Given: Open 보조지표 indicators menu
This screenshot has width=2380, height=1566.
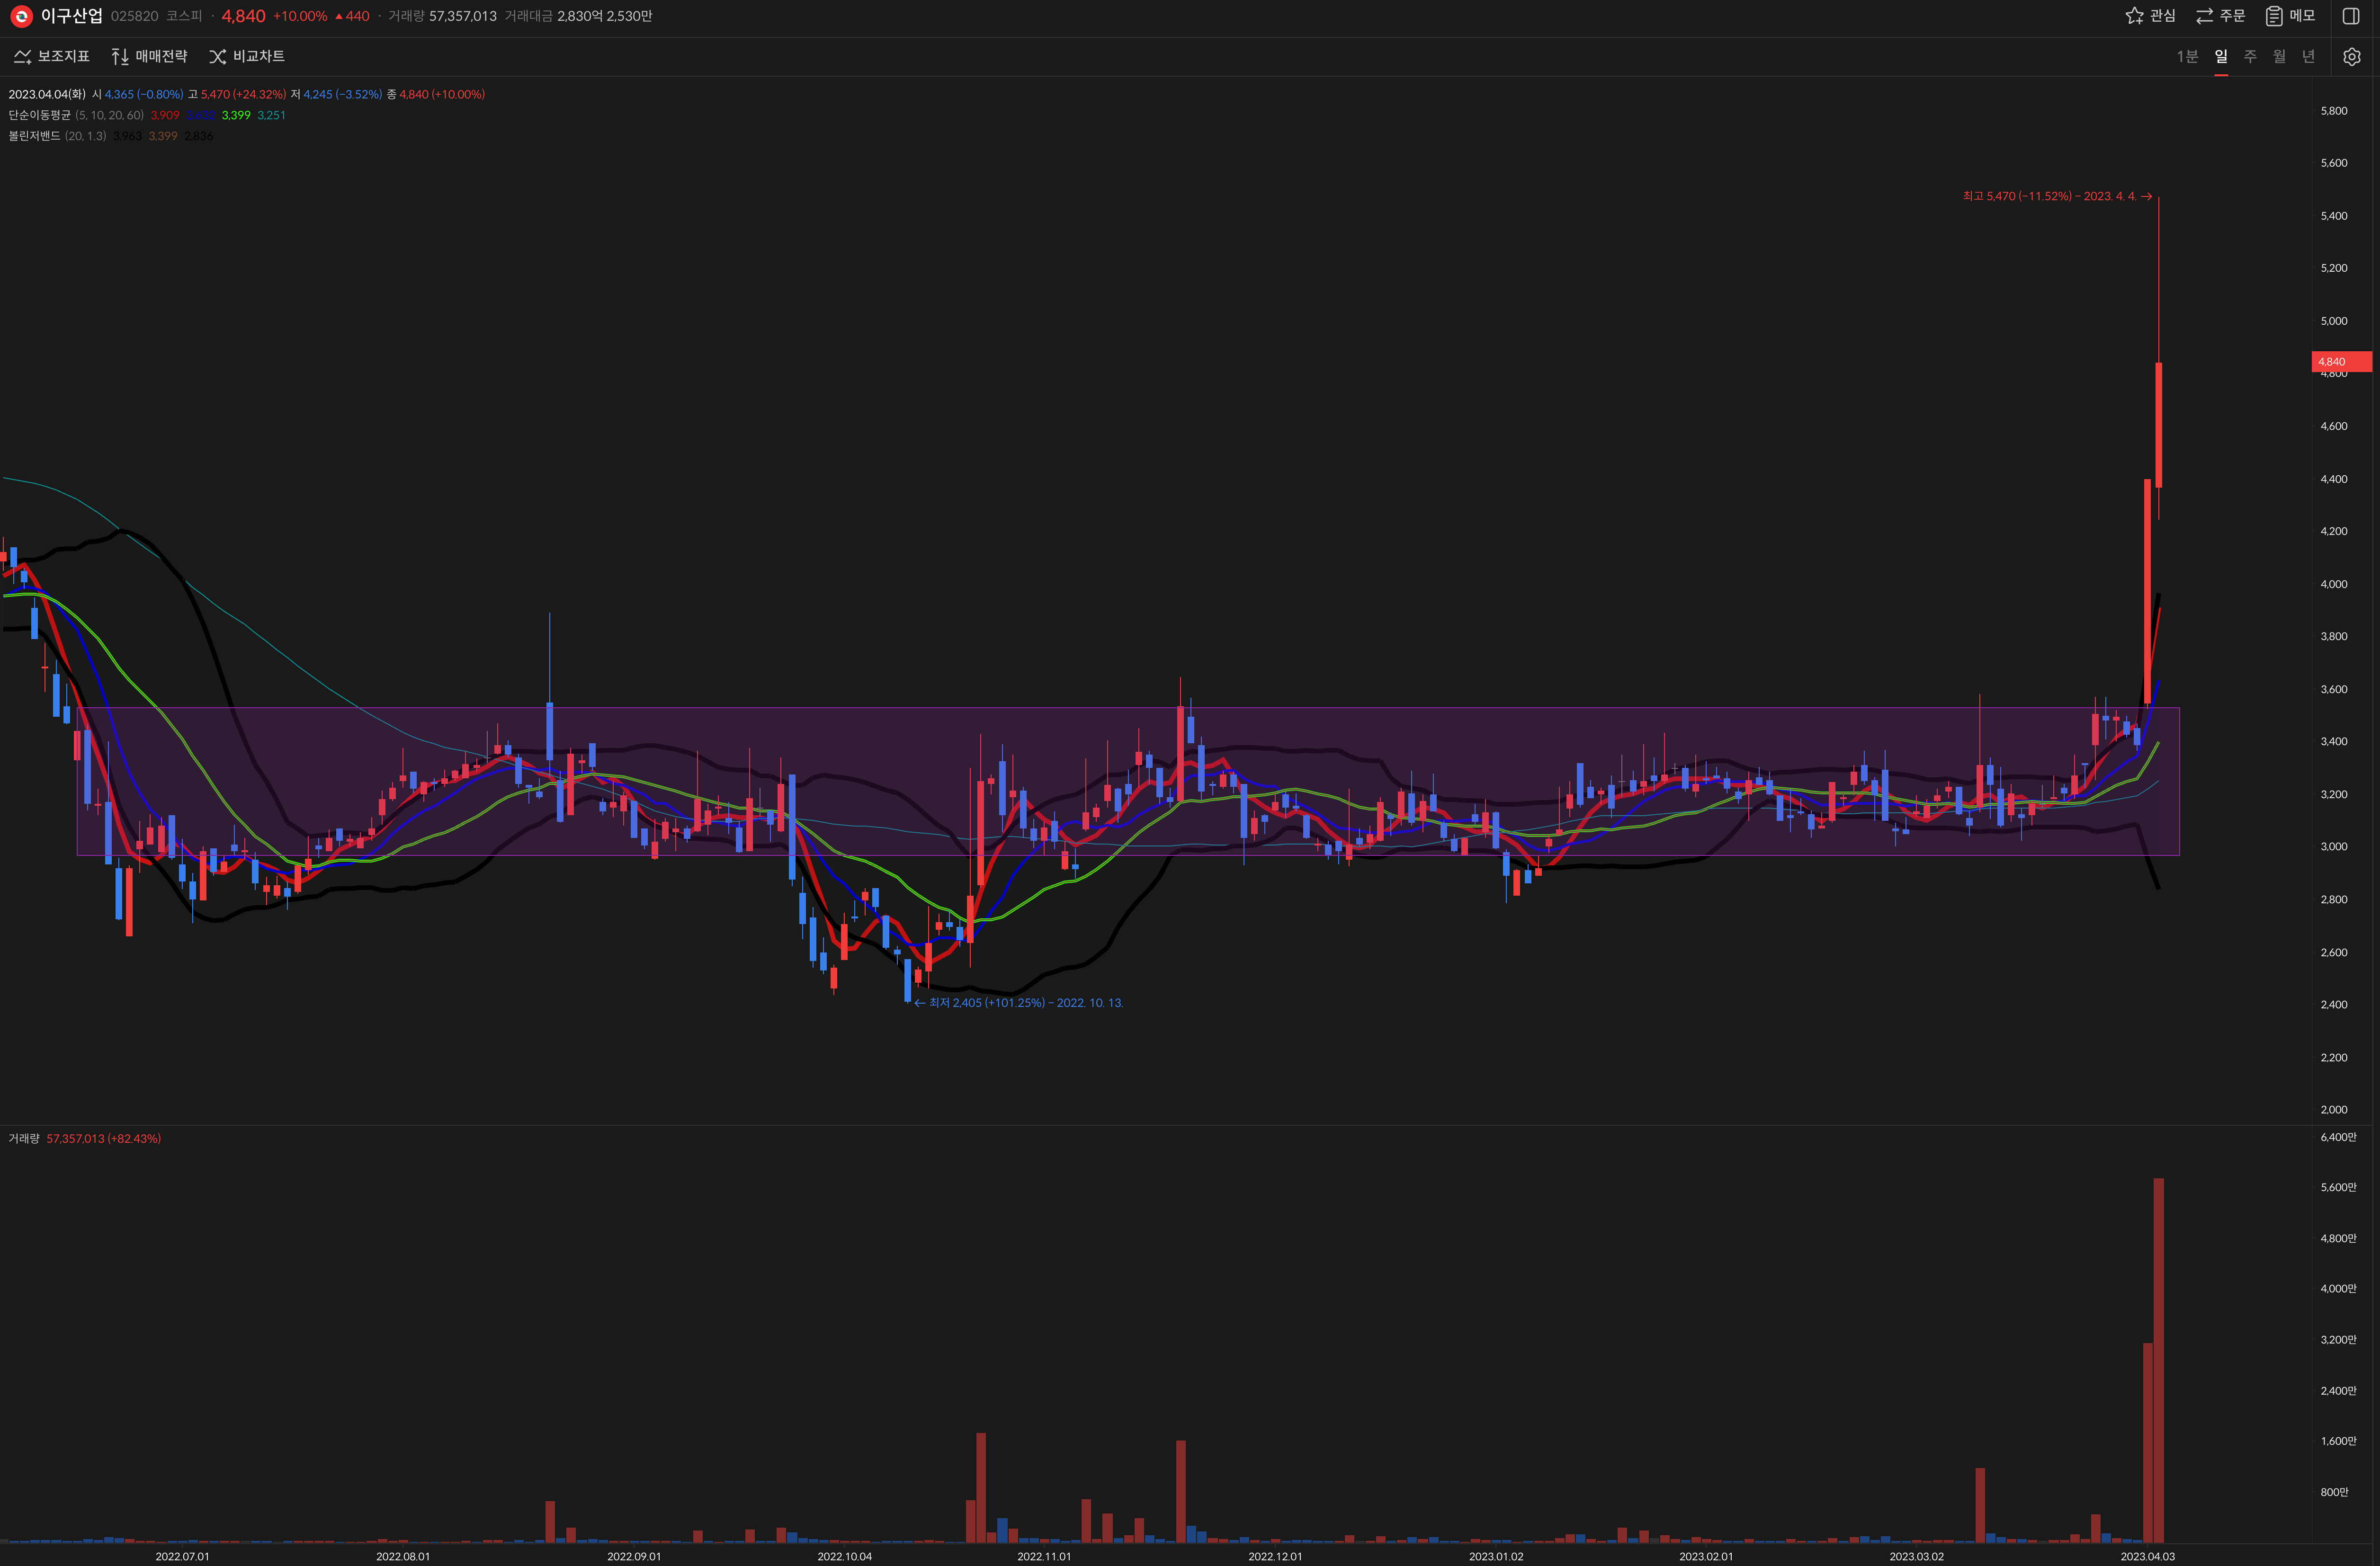Looking at the screenshot, I should coord(52,57).
